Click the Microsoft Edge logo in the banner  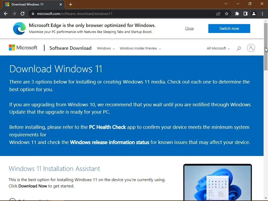[x=19, y=29]
